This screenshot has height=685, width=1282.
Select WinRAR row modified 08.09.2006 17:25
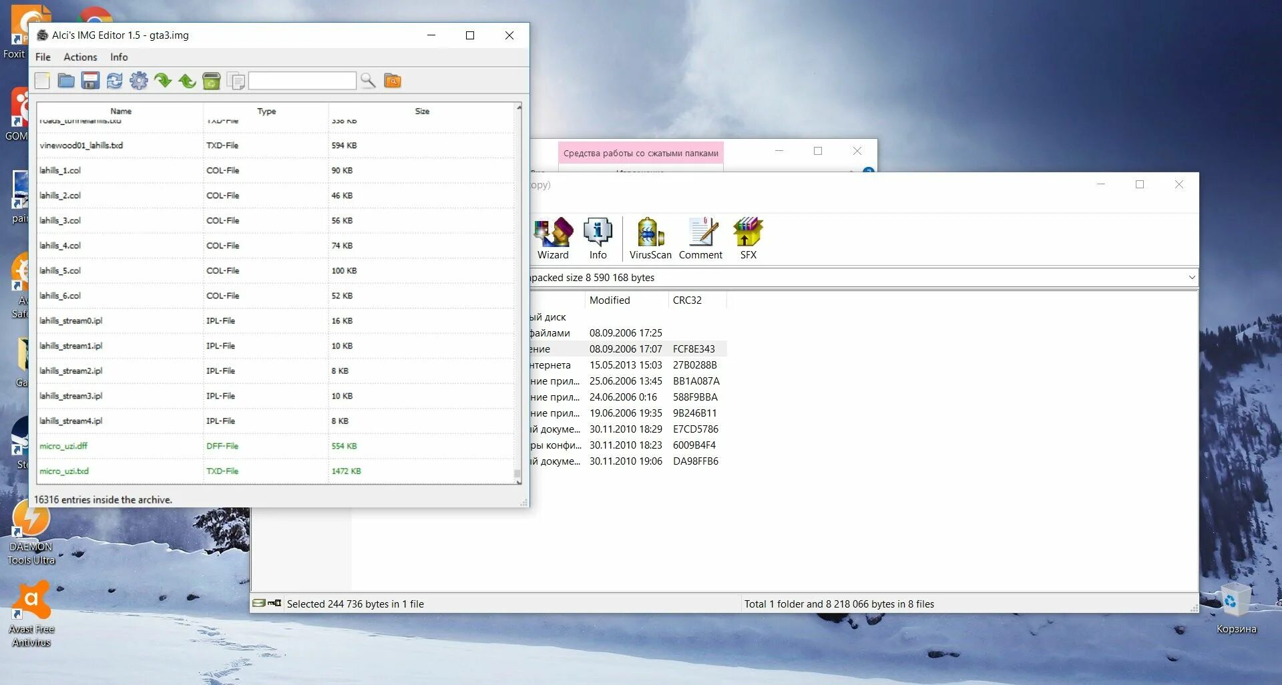(628, 333)
